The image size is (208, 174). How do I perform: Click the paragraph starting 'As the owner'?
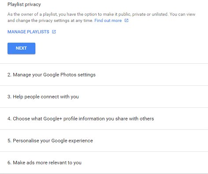[x=101, y=18]
